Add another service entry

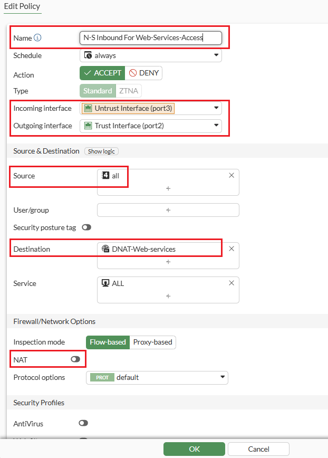pos(168,296)
